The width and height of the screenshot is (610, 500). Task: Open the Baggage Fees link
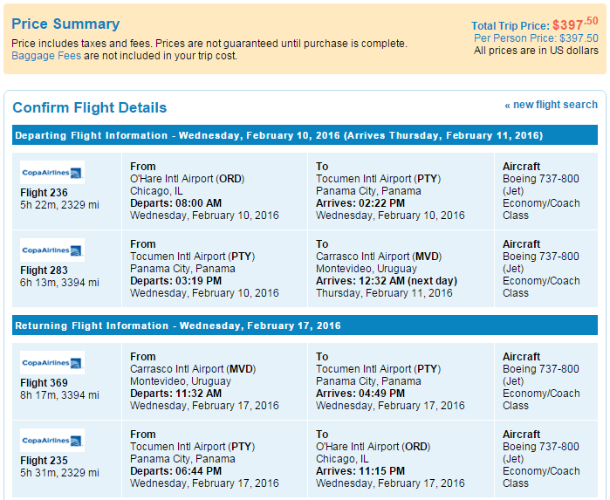[x=46, y=56]
